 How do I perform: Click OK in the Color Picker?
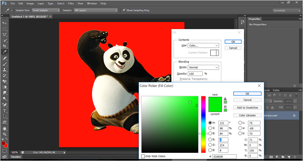(x=247, y=93)
